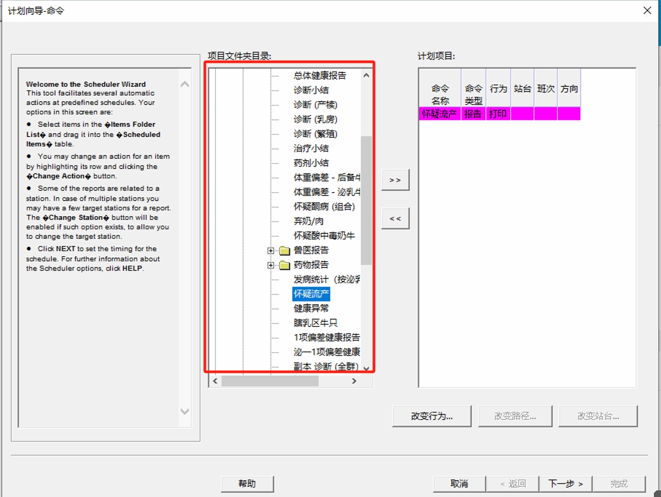Image resolution: width=661 pixels, height=497 pixels.
Task: Click right arrow of tree horizontal scrollbar
Action: [354, 381]
